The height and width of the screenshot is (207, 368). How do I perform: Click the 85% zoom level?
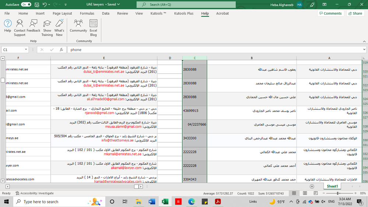pyautogui.click(x=363, y=193)
